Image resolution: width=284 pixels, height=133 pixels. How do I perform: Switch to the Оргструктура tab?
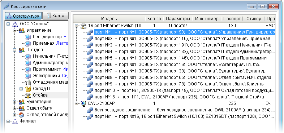(23, 16)
